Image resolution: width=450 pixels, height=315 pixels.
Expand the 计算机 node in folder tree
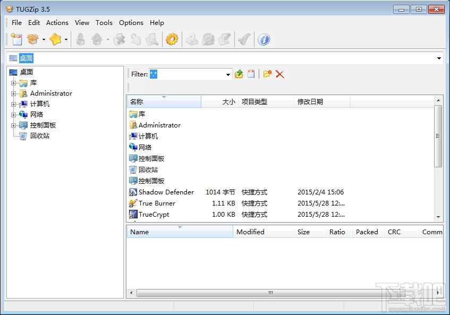(13, 104)
